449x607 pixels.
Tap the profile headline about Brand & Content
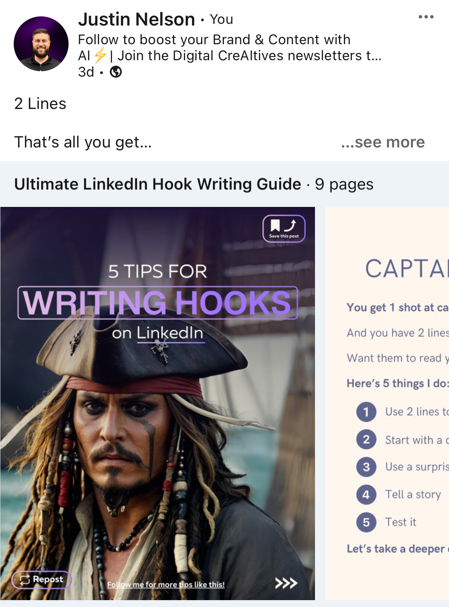(x=230, y=48)
